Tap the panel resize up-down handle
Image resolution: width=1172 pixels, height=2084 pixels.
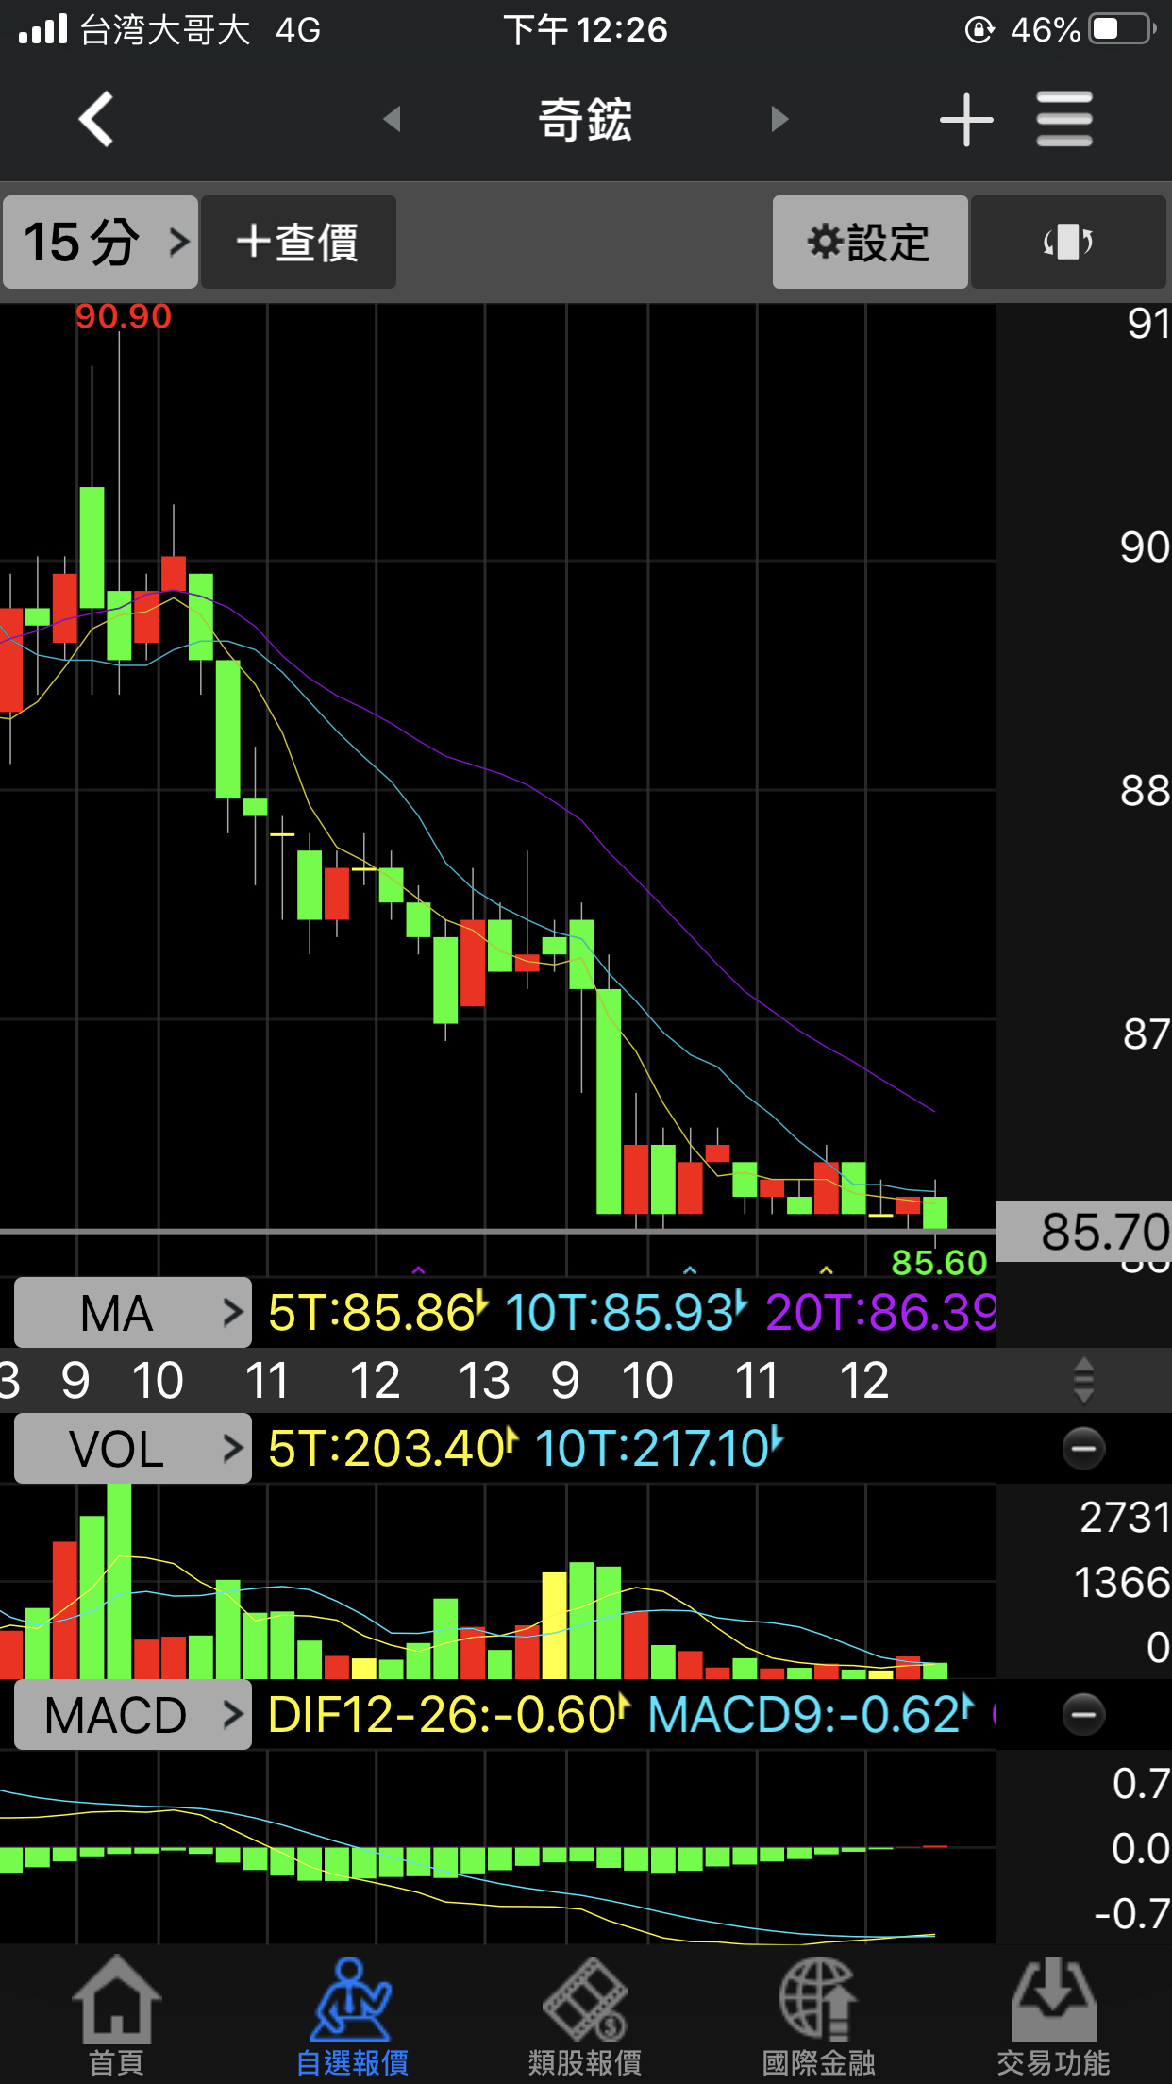click(1083, 1380)
